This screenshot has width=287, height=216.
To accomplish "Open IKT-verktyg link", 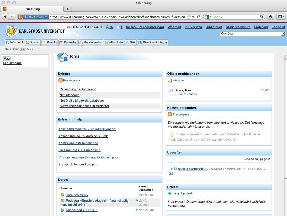I will click(x=193, y=27).
